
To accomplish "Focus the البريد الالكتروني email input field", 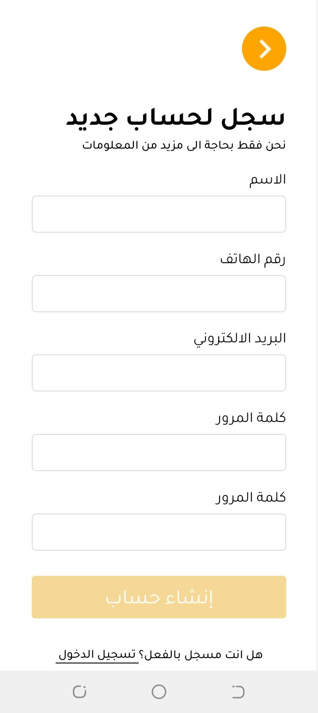I will click(x=159, y=373).
